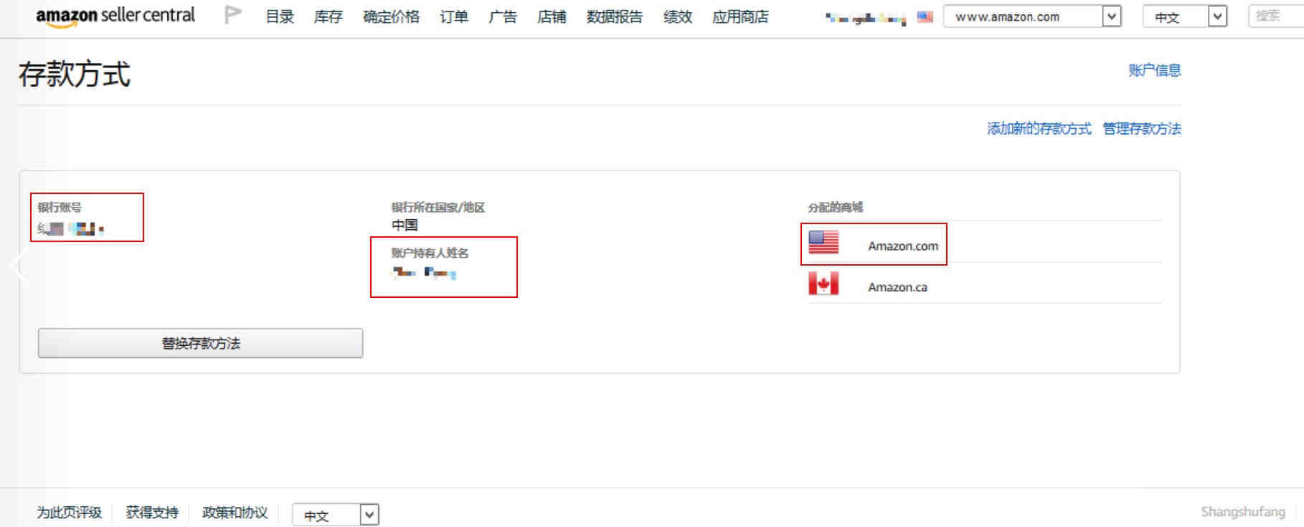
Task: Click the 存款方式 page heading
Action: [x=75, y=74]
